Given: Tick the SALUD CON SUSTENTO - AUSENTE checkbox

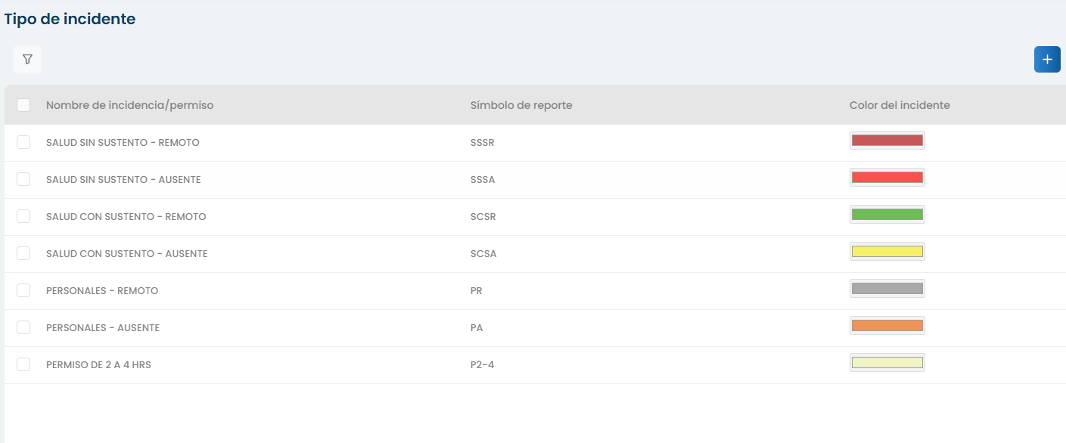Looking at the screenshot, I should 23,253.
